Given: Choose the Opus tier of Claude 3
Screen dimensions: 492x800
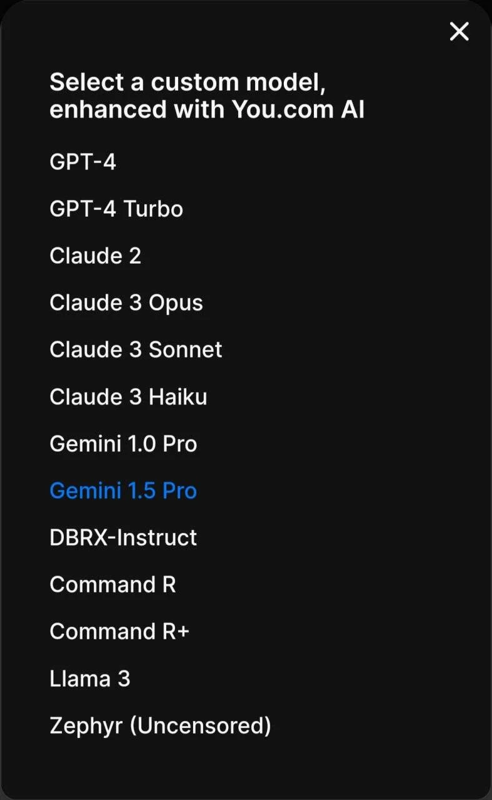Looking at the screenshot, I should pyautogui.click(x=126, y=302).
